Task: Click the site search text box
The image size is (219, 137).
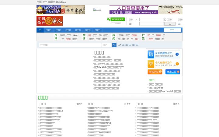Action: (x=70, y=45)
